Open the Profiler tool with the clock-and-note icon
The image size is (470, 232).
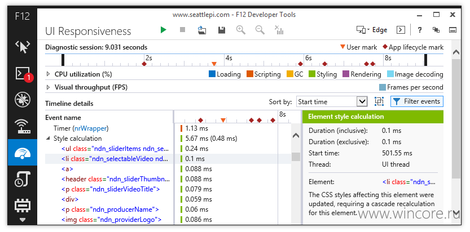point(23,179)
